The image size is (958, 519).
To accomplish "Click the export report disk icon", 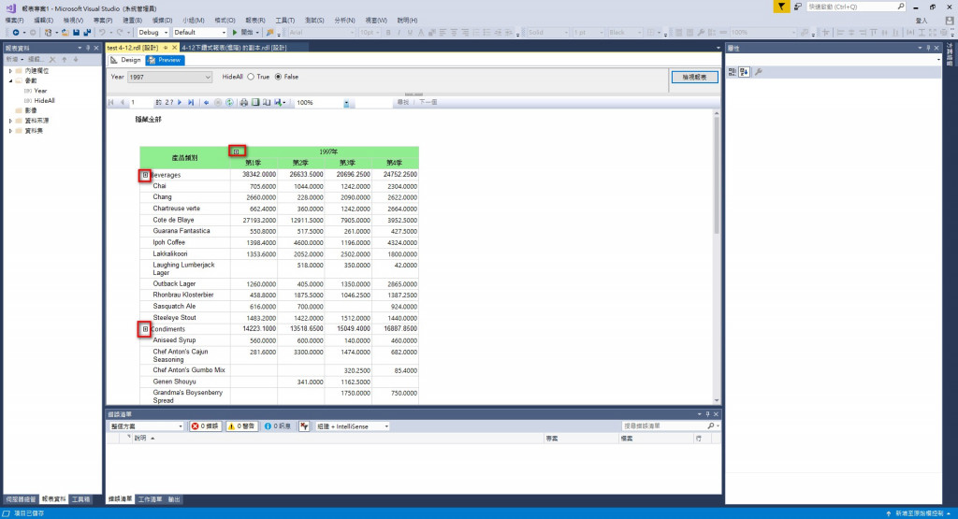I will [x=279, y=103].
